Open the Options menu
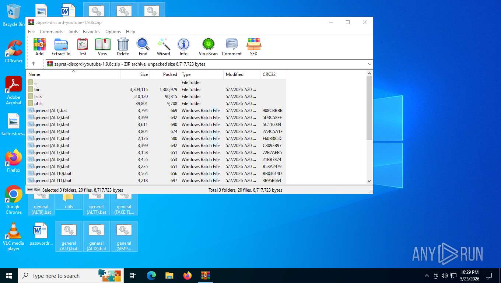Screen dimensions: 501x283 113,32
